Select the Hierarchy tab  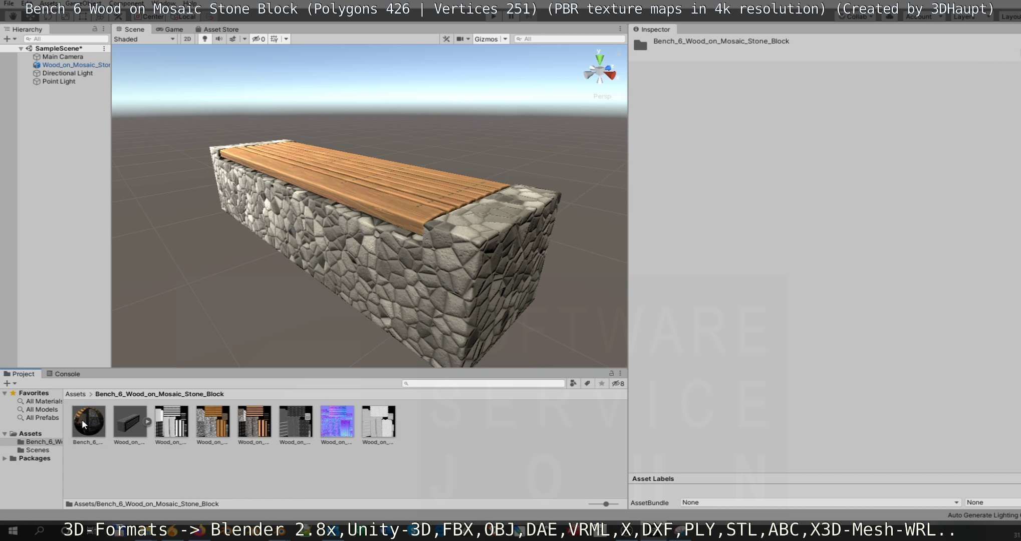coord(23,29)
